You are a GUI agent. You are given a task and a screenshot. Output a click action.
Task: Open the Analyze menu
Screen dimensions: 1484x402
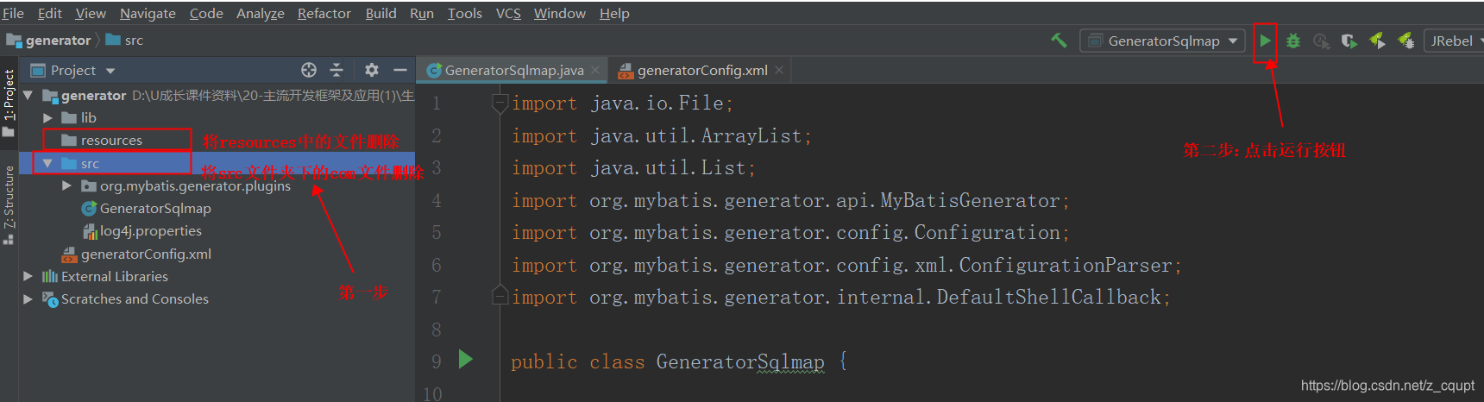pyautogui.click(x=261, y=13)
